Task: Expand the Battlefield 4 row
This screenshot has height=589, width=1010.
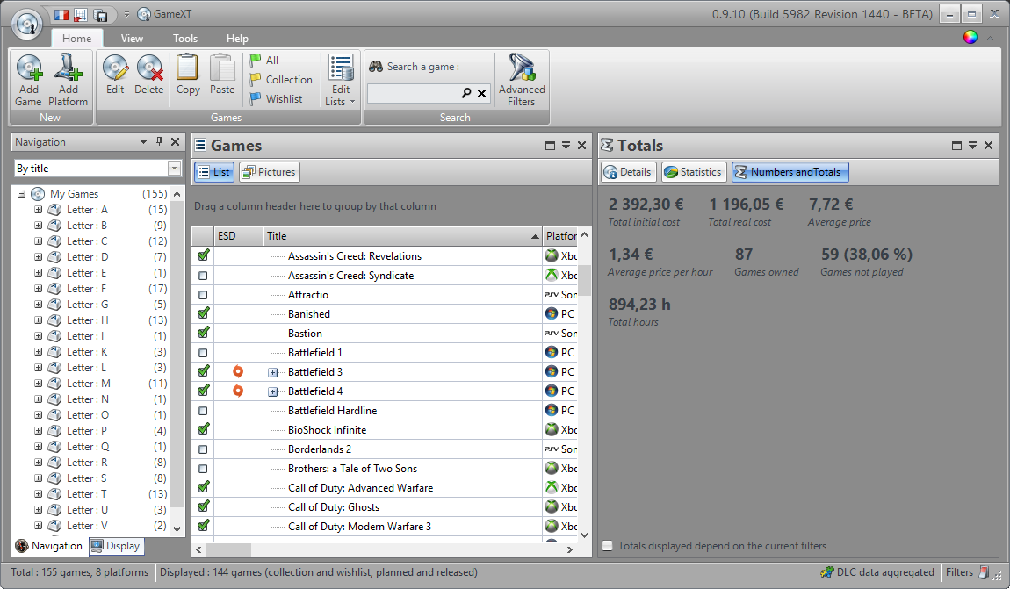Action: (x=272, y=391)
